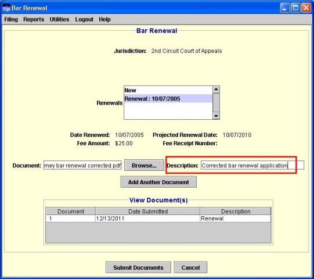Select New in the Renewals list

click(x=168, y=90)
